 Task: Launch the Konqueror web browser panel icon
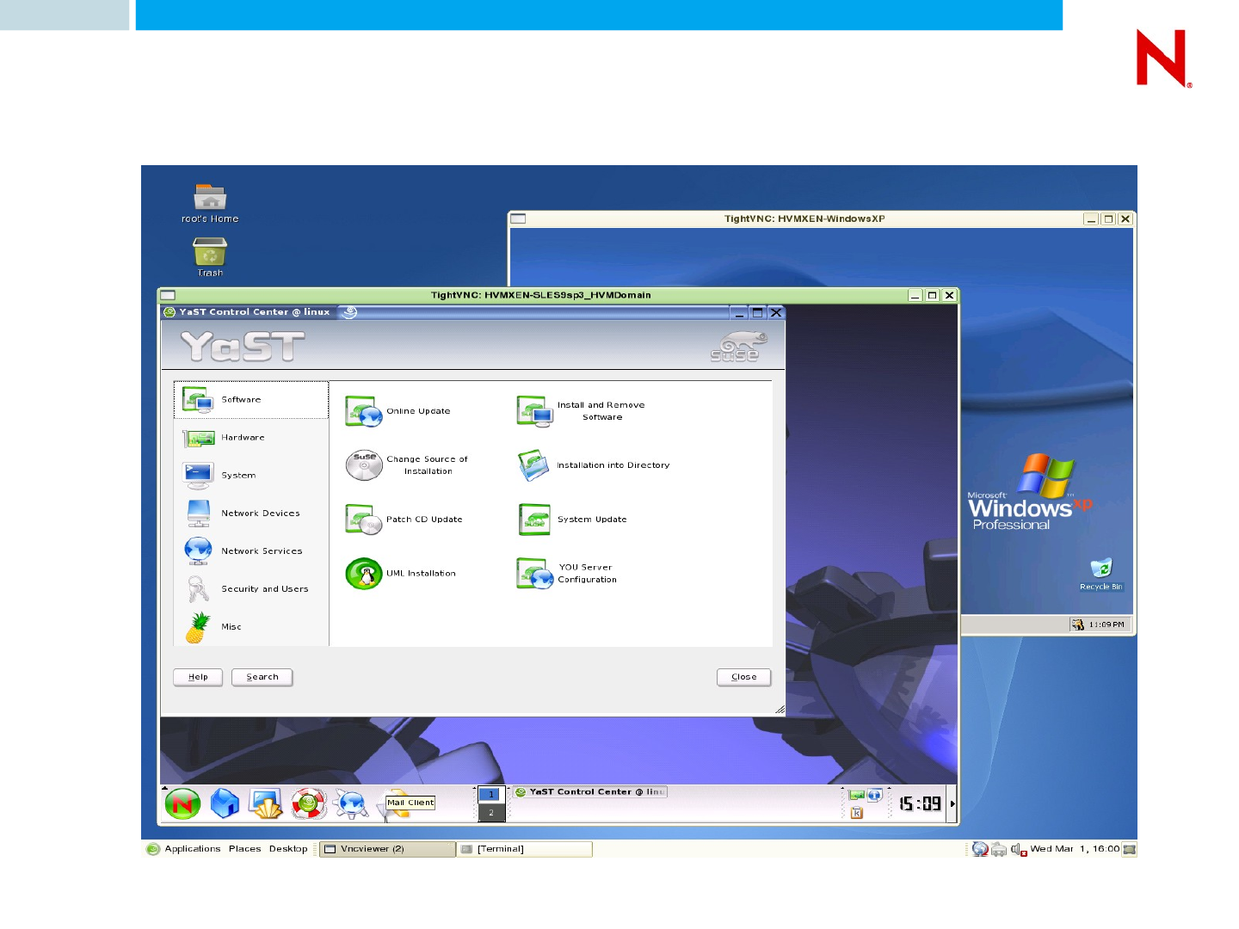[351, 803]
